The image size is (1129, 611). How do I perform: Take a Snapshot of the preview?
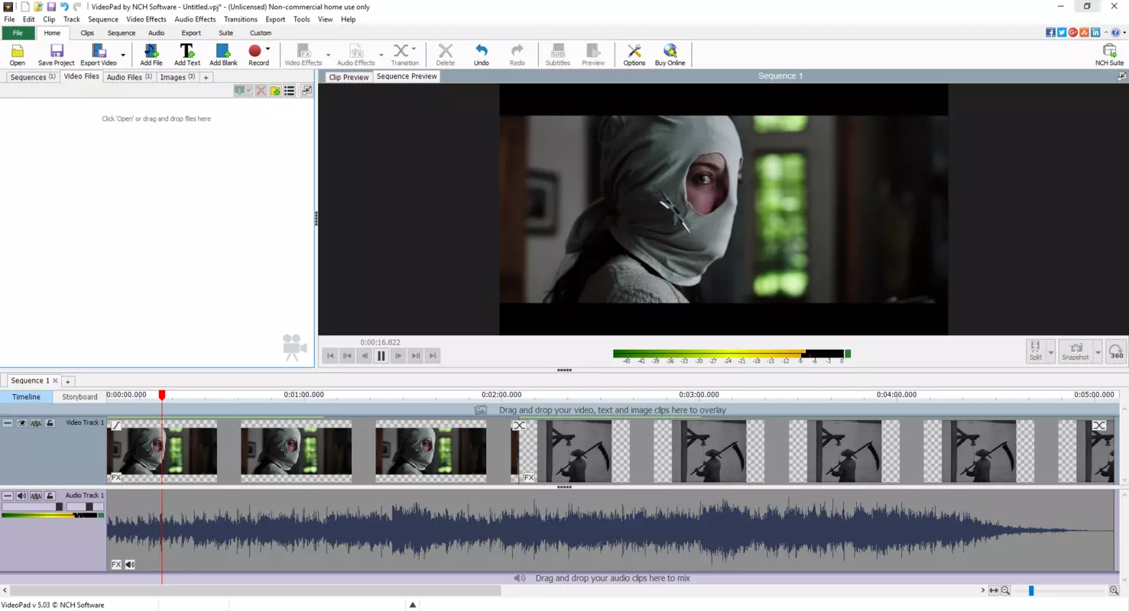click(x=1075, y=351)
